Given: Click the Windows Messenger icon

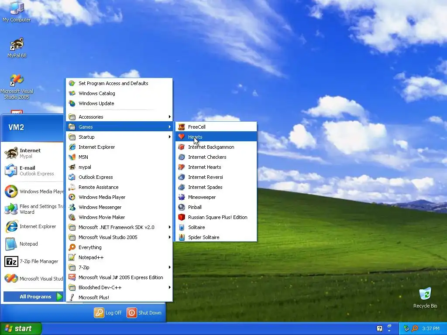Looking at the screenshot, I should pyautogui.click(x=72, y=207).
